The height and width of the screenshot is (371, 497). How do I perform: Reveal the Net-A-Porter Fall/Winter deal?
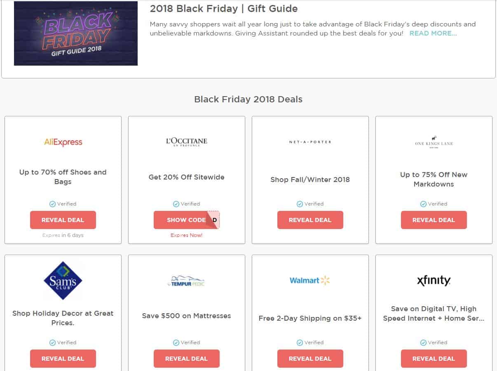310,220
